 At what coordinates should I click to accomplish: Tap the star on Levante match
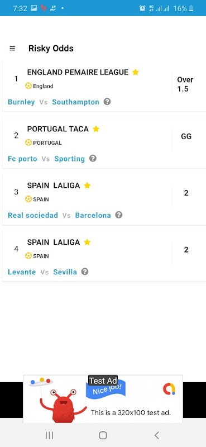[87, 242]
